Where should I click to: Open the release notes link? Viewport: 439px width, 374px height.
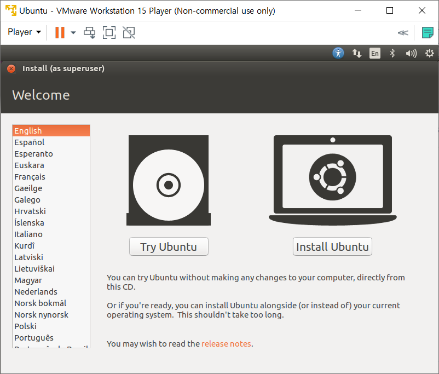point(226,344)
